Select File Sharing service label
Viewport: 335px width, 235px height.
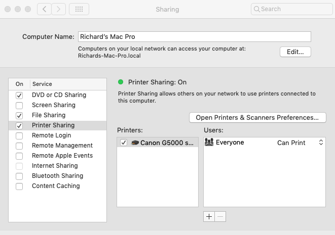tap(49, 115)
